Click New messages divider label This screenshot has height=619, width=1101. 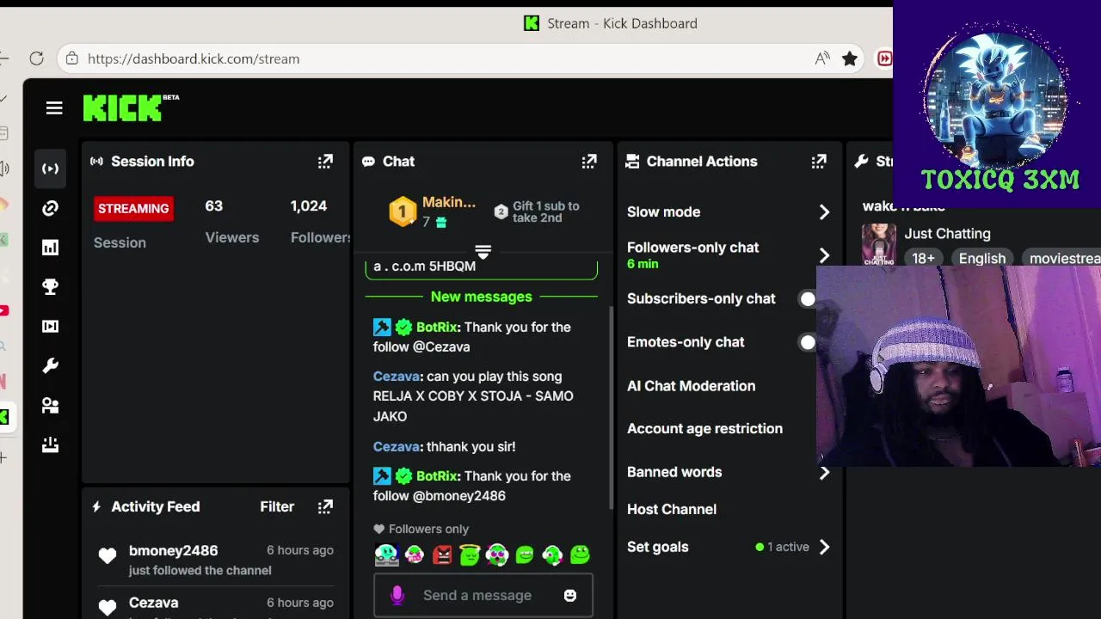pos(482,297)
